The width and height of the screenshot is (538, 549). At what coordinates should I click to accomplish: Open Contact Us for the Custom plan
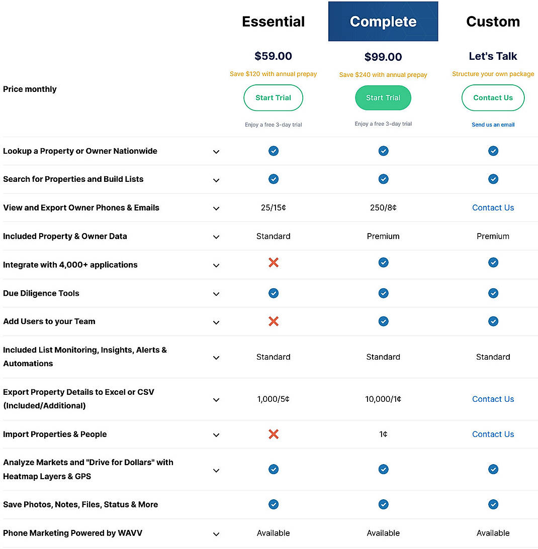pyautogui.click(x=493, y=97)
